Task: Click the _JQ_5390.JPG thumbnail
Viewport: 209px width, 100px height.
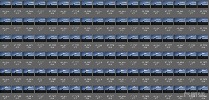Action: pos(5,55)
